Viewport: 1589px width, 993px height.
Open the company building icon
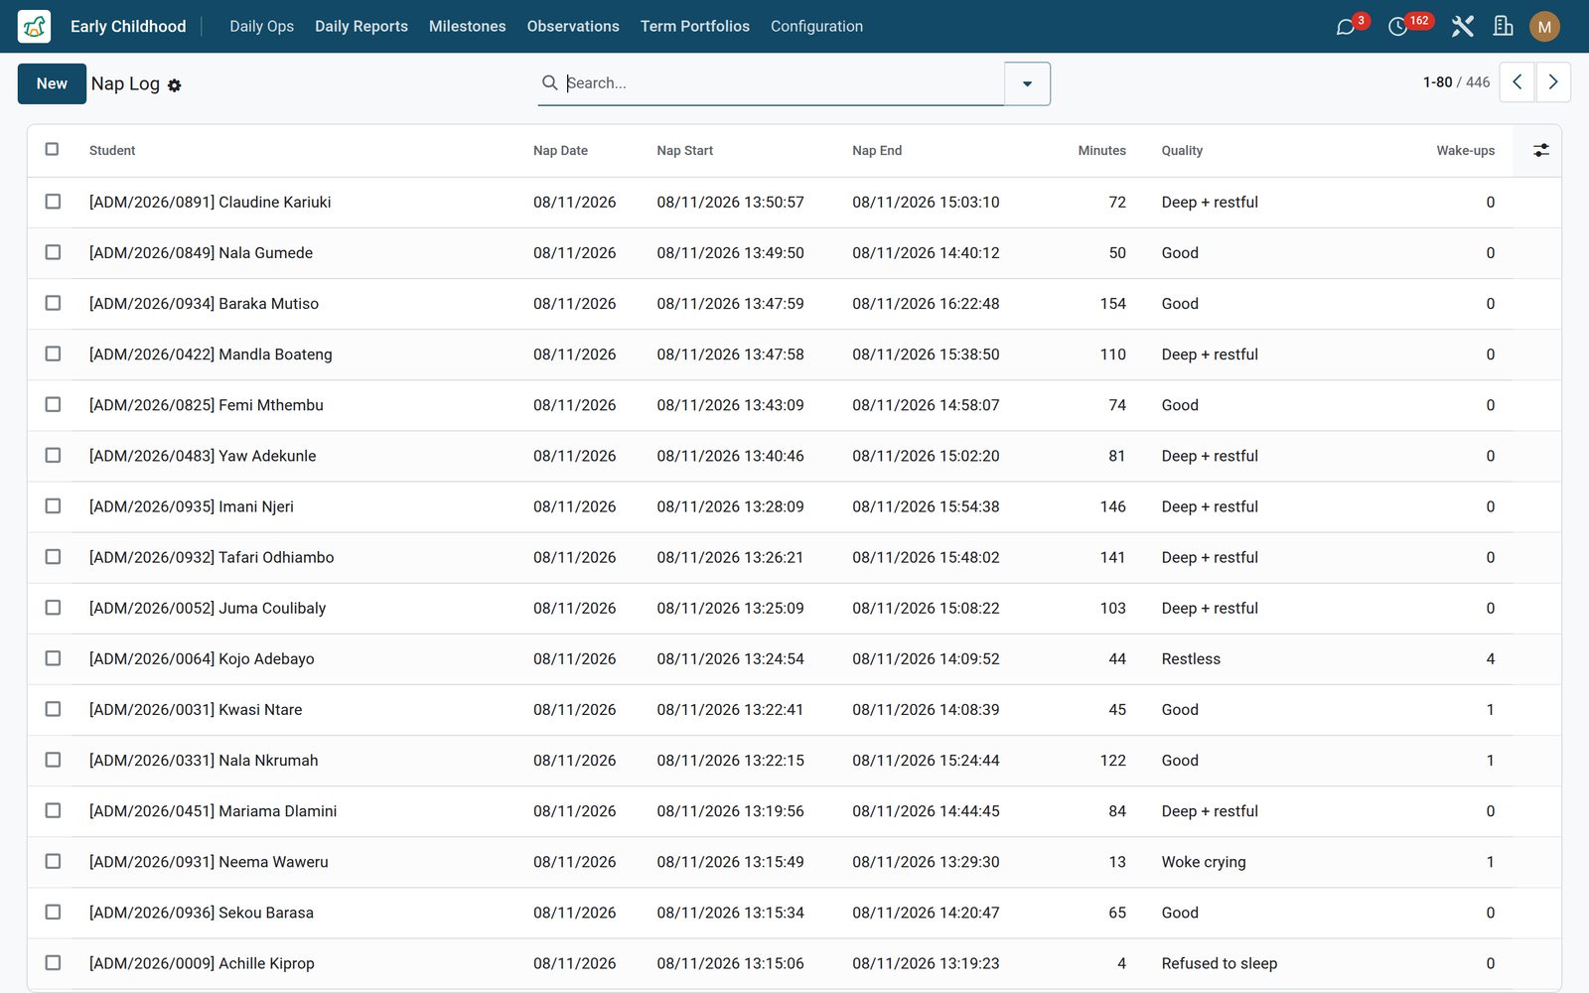pos(1504,27)
